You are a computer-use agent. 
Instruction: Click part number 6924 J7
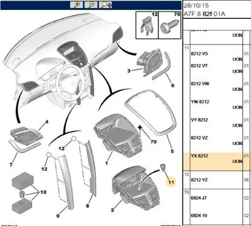[199, 198]
